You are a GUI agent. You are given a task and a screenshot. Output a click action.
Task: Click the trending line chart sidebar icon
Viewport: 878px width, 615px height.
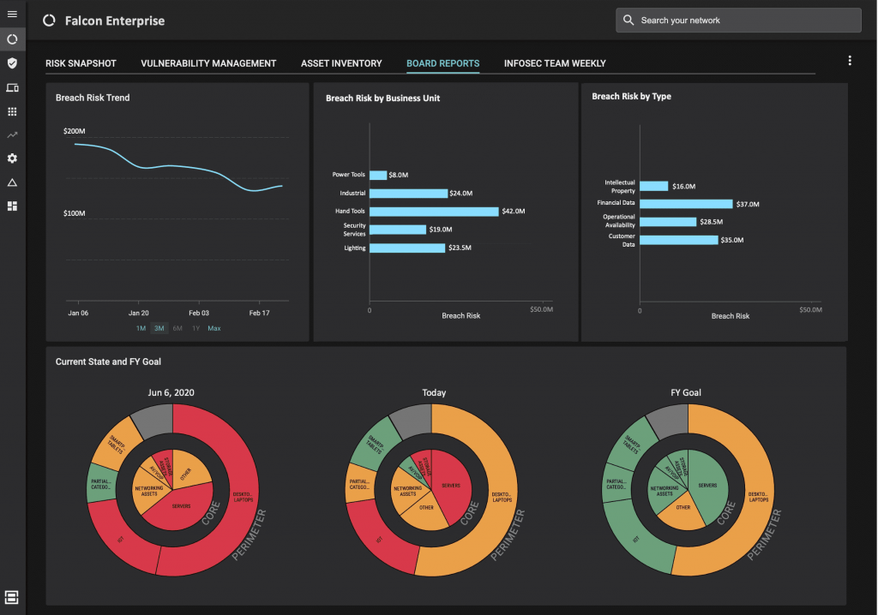coord(12,134)
